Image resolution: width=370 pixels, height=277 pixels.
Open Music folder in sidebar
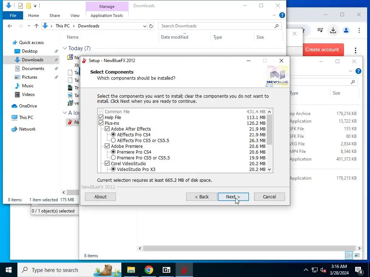click(x=27, y=86)
